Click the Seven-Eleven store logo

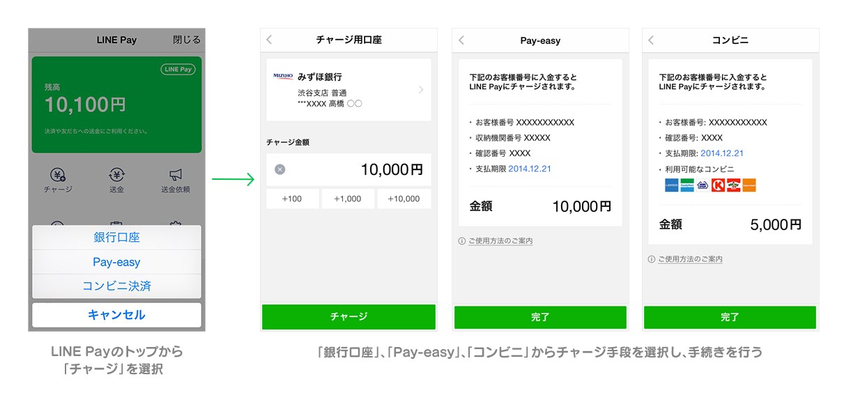[x=733, y=185]
